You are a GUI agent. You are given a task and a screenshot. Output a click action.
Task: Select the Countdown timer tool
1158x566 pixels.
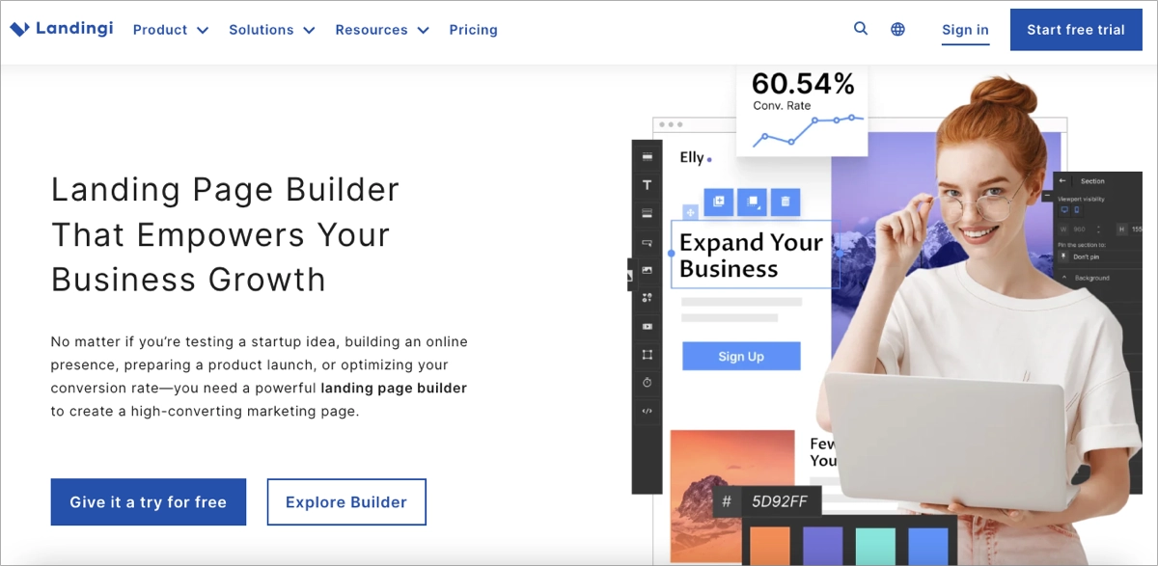pos(647,383)
